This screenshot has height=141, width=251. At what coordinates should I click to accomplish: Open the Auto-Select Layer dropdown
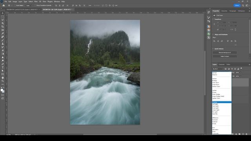pyautogui.click(x=29, y=5)
